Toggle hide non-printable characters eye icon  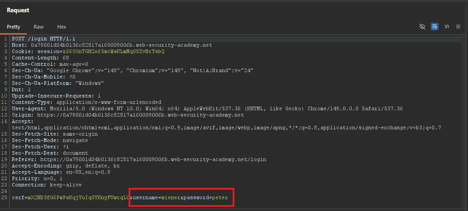(422, 26)
